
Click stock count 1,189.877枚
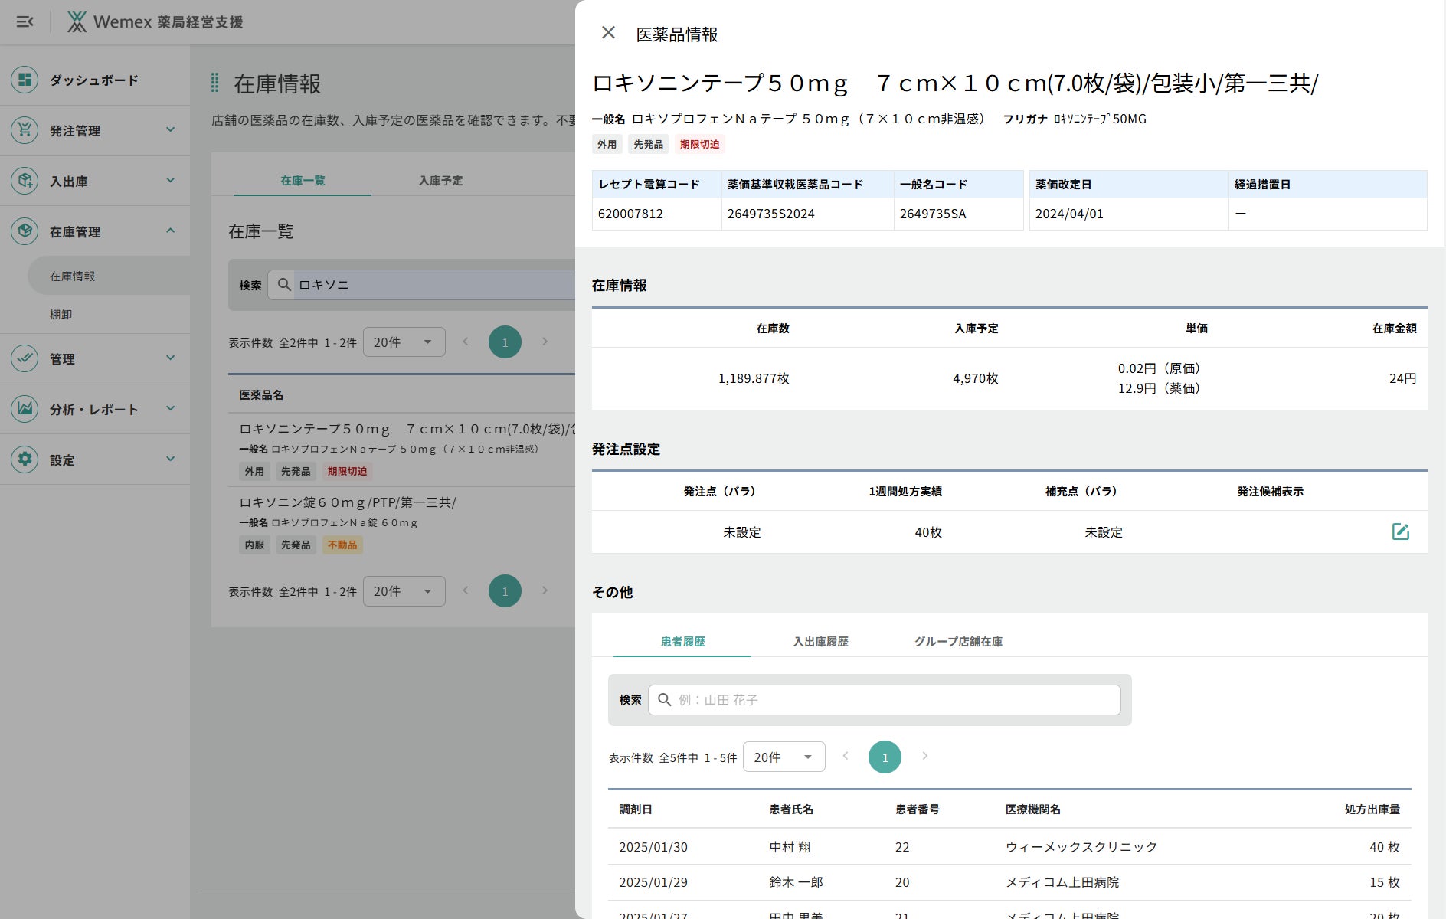(754, 378)
